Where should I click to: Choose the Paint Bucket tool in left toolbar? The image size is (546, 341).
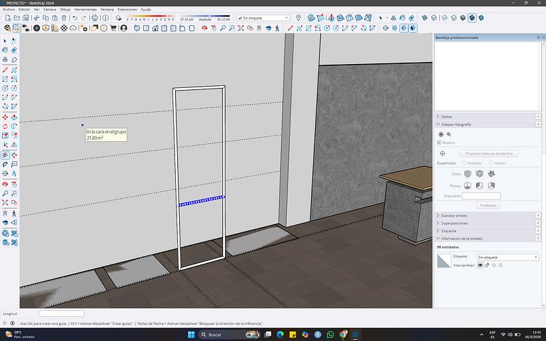click(x=5, y=50)
